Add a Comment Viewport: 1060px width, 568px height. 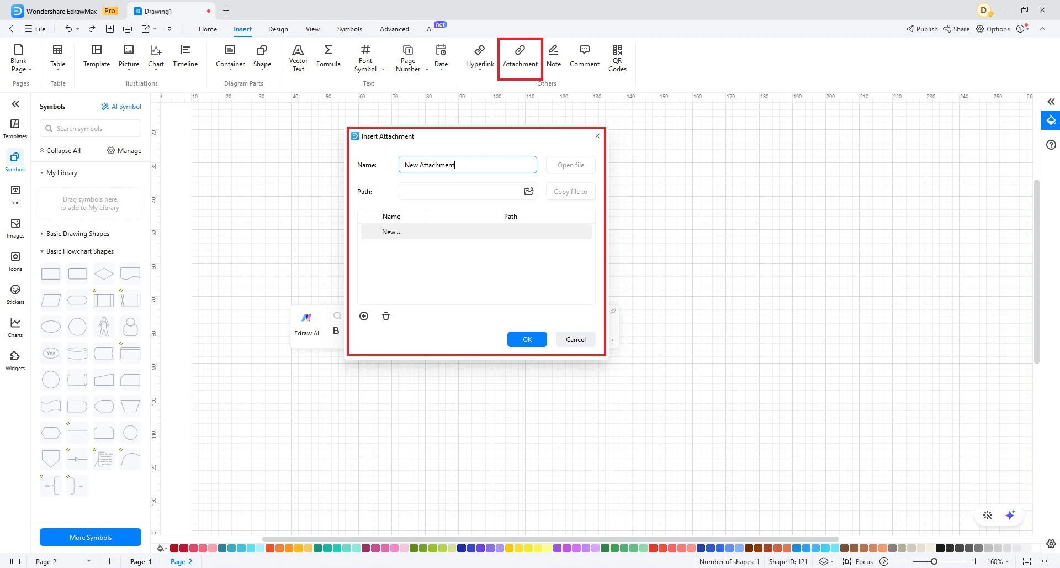click(x=585, y=56)
